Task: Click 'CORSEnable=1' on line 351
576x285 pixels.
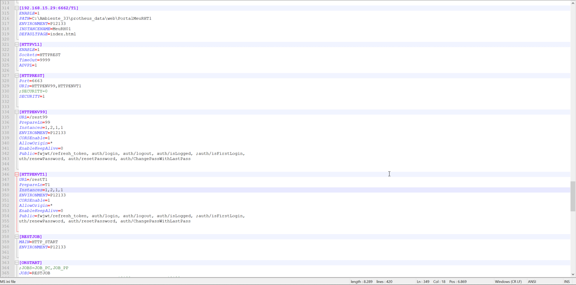Action: coord(35,200)
